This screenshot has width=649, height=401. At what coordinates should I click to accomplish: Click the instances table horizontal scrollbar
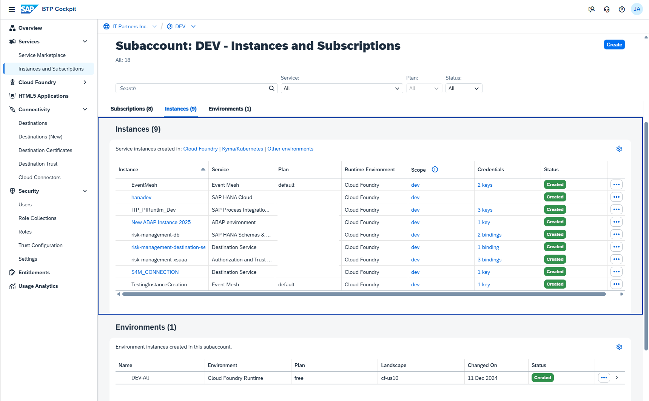(364, 294)
